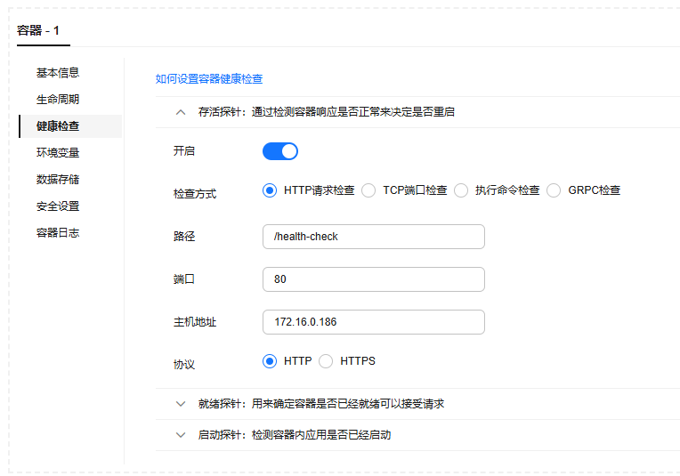Select TCP端口检查 radio option

tap(368, 190)
